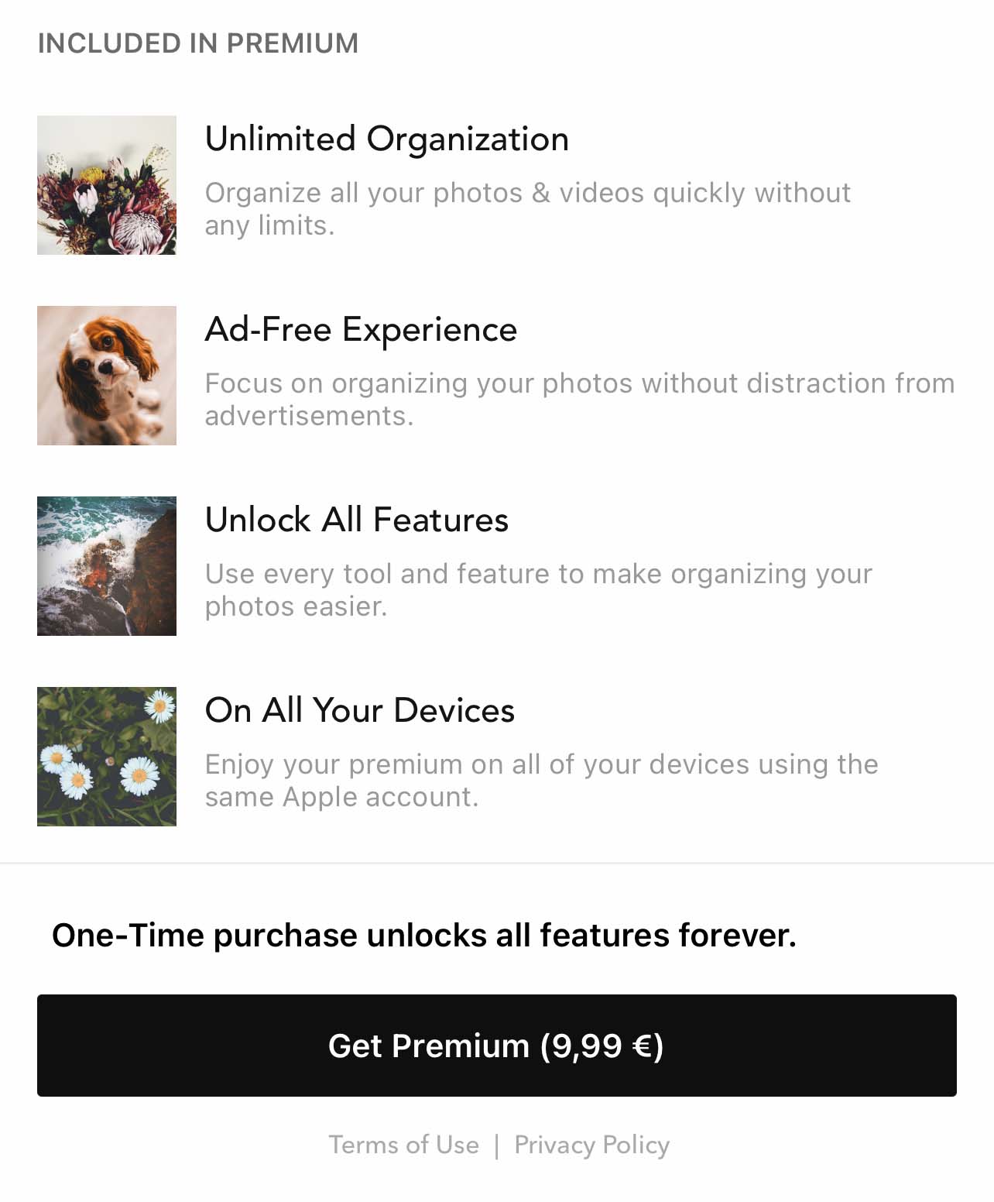Image resolution: width=994 pixels, height=1202 pixels.
Task: Tap the On All Your Devices heading
Action: click(359, 710)
